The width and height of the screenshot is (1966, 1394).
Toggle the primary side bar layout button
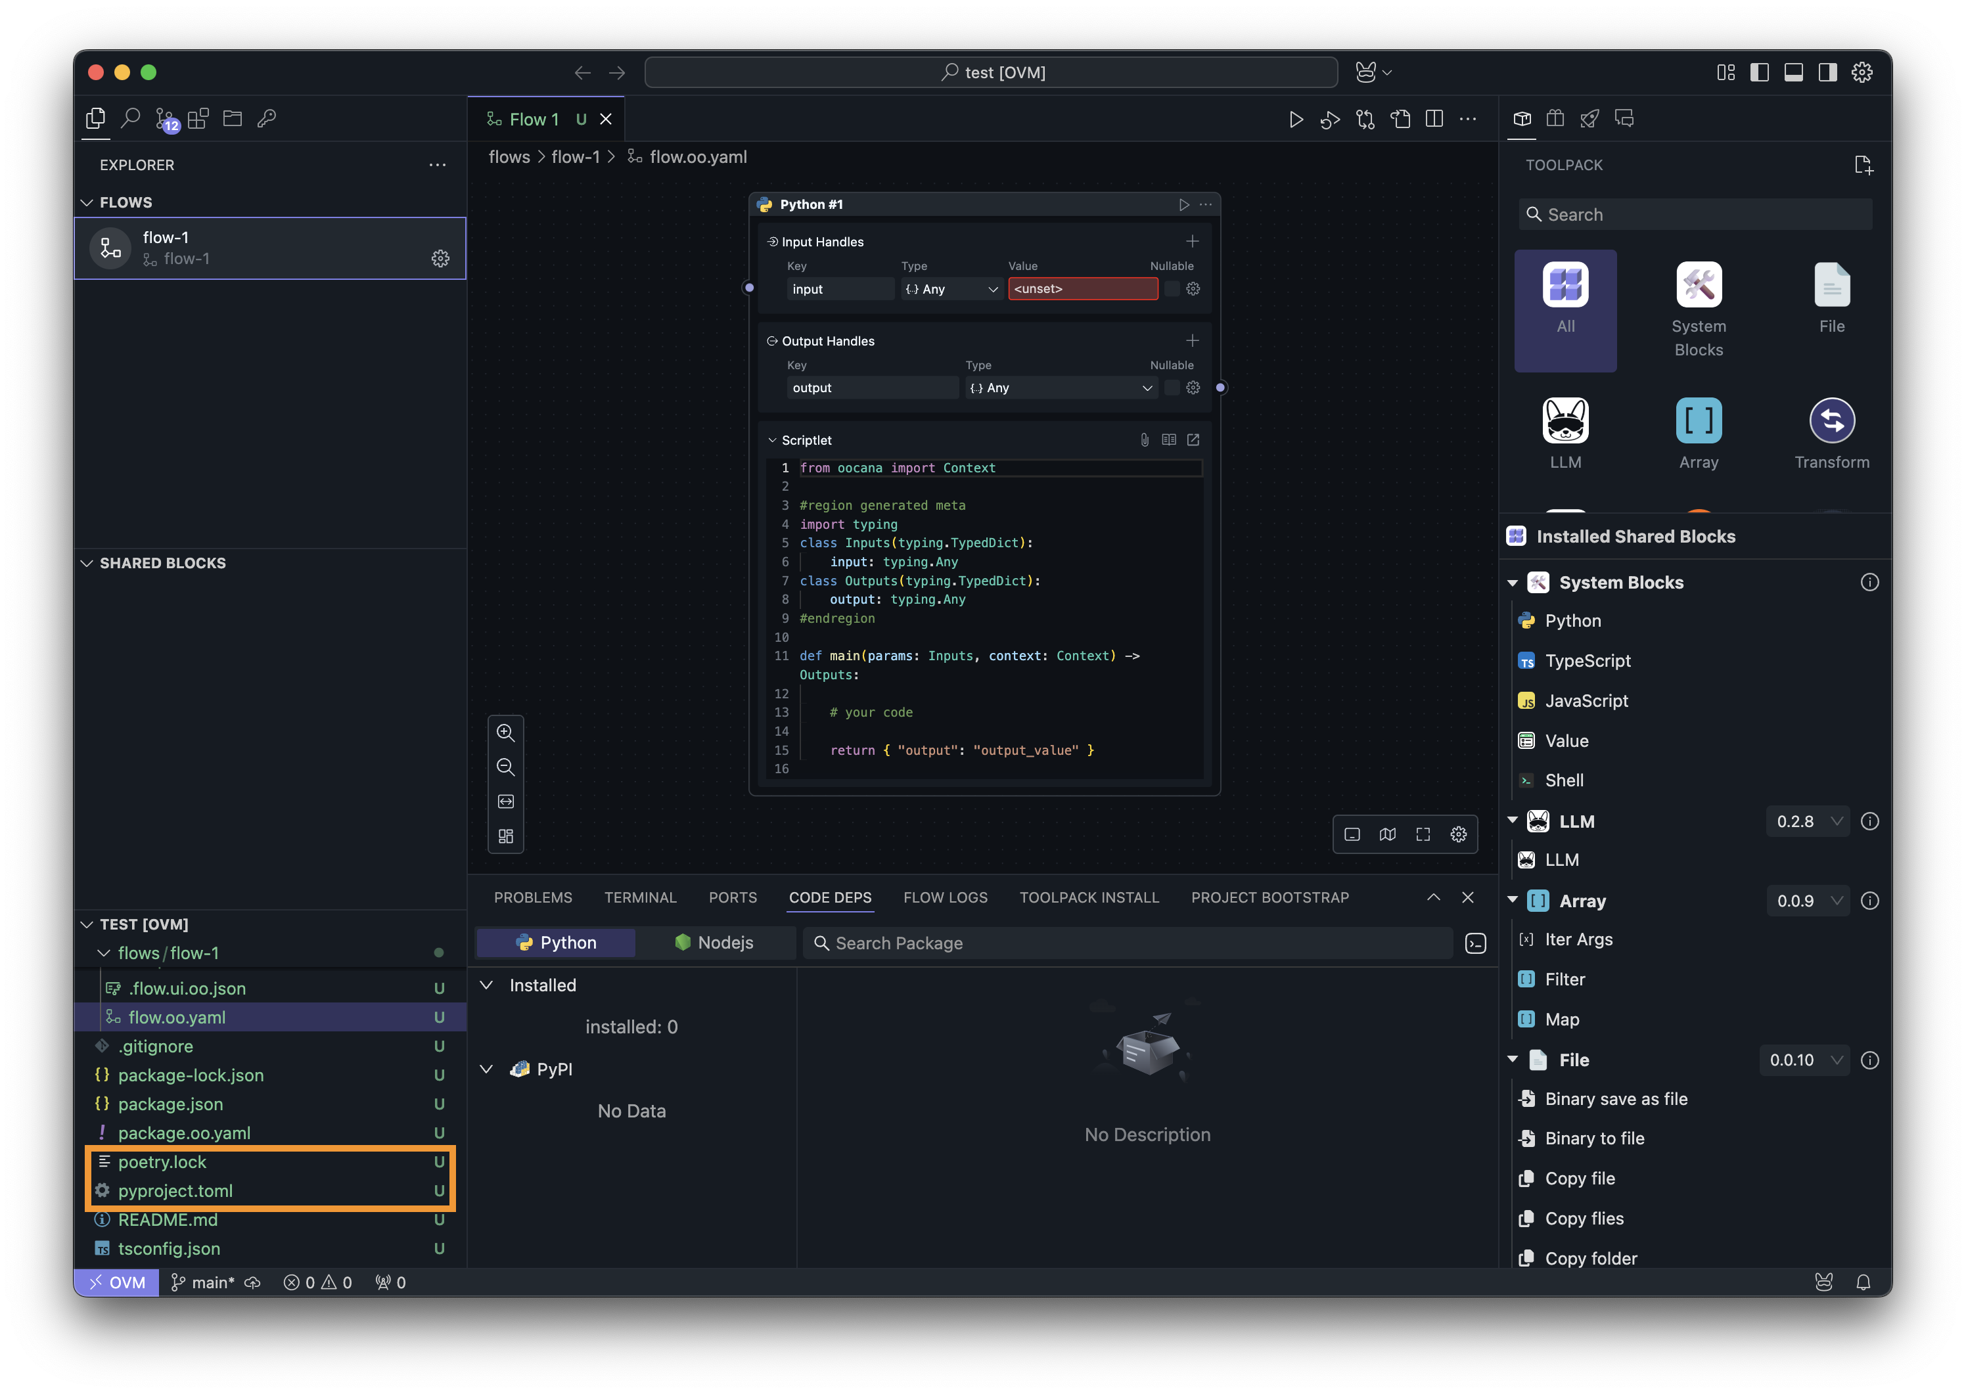click(1759, 72)
